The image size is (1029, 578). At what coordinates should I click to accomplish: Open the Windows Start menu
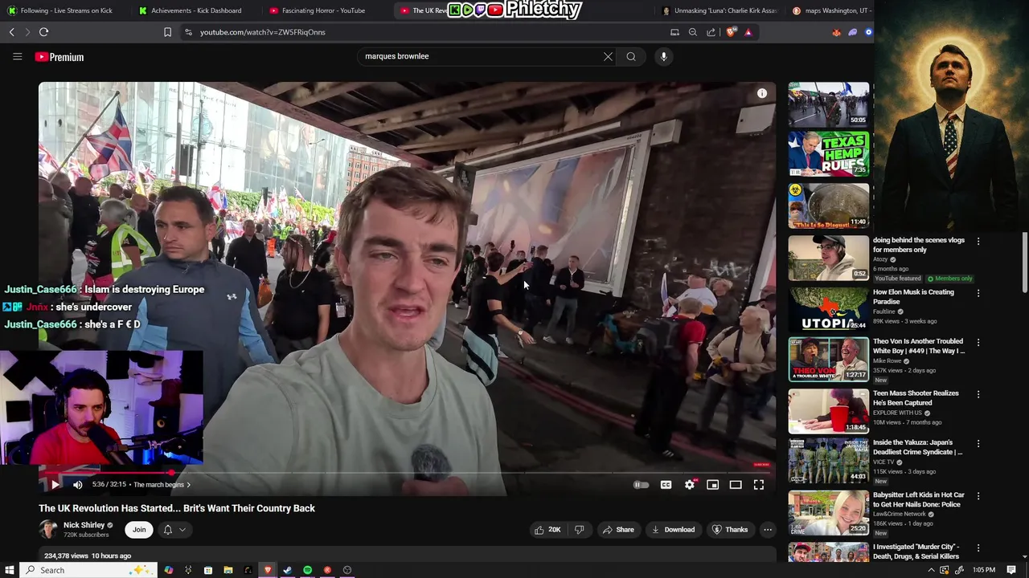point(10,570)
